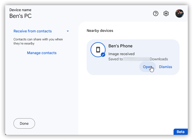Click the Beta badge
Viewport: 193px width, 140px height.
pos(180,132)
